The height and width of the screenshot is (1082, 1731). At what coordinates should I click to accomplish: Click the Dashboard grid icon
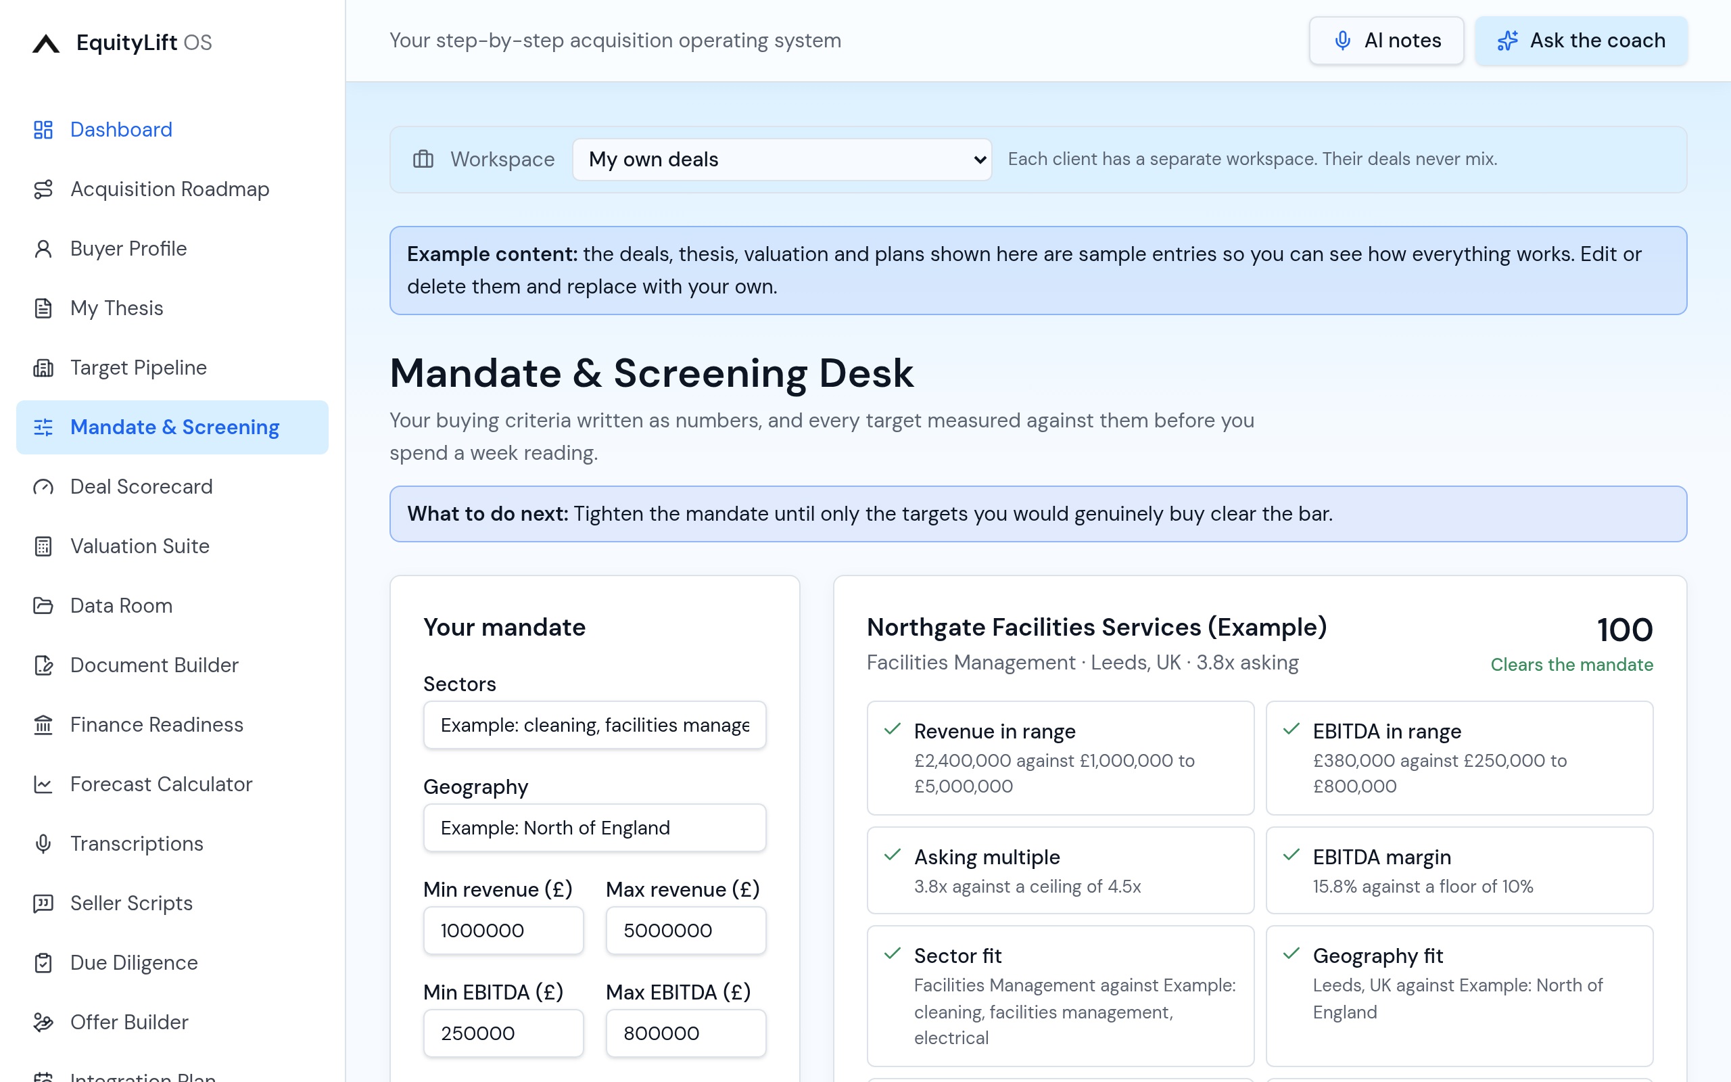click(x=44, y=130)
